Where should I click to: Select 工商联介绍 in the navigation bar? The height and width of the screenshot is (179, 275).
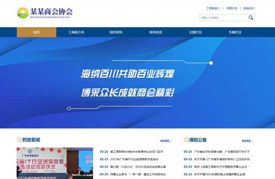(x=76, y=32)
